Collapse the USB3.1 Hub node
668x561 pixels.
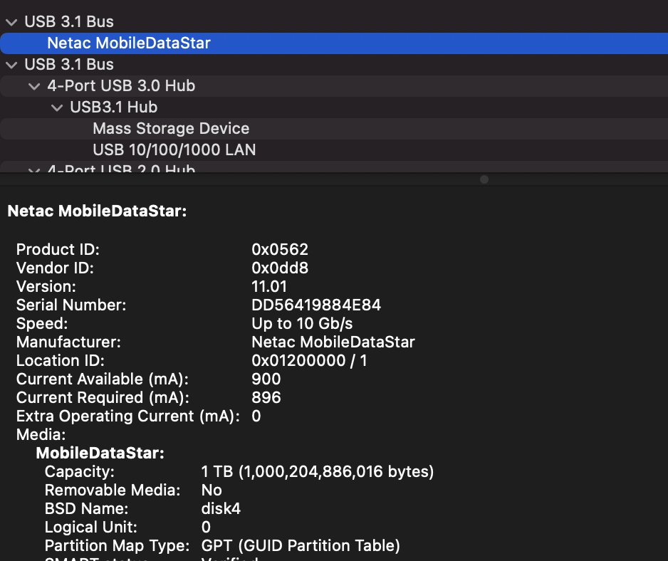pyautogui.click(x=57, y=108)
